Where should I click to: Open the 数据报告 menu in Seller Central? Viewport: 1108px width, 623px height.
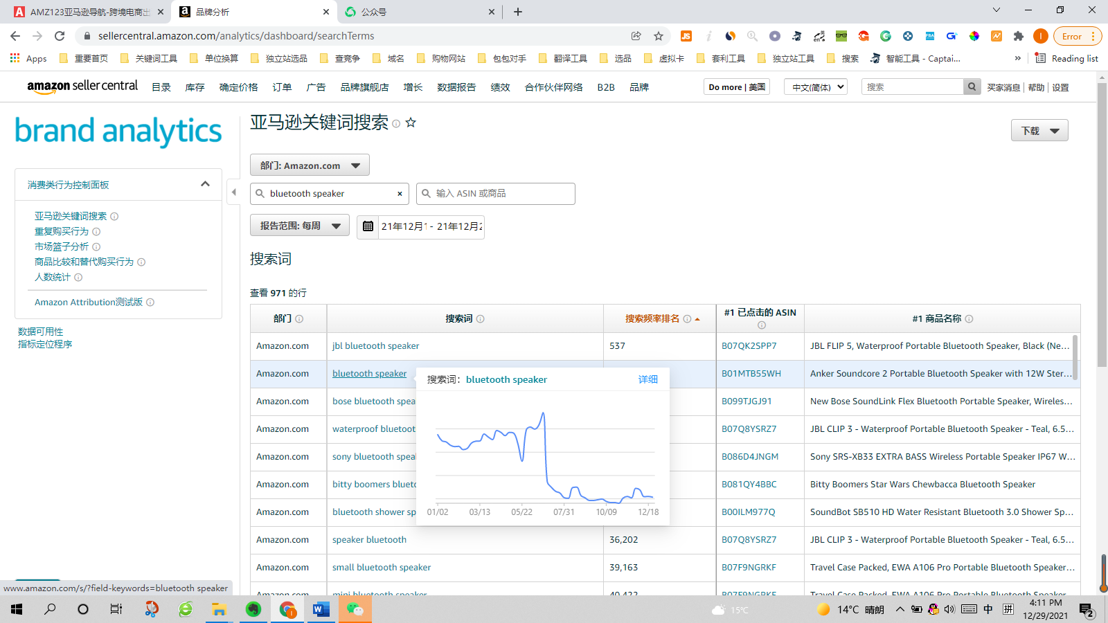[x=456, y=87]
